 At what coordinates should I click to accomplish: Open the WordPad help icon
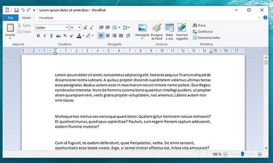[265, 17]
